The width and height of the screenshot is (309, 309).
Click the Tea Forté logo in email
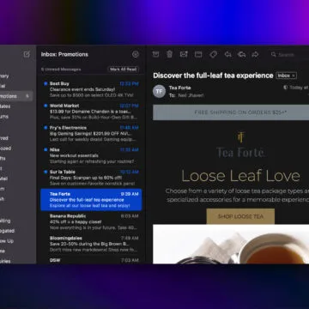tap(240, 145)
